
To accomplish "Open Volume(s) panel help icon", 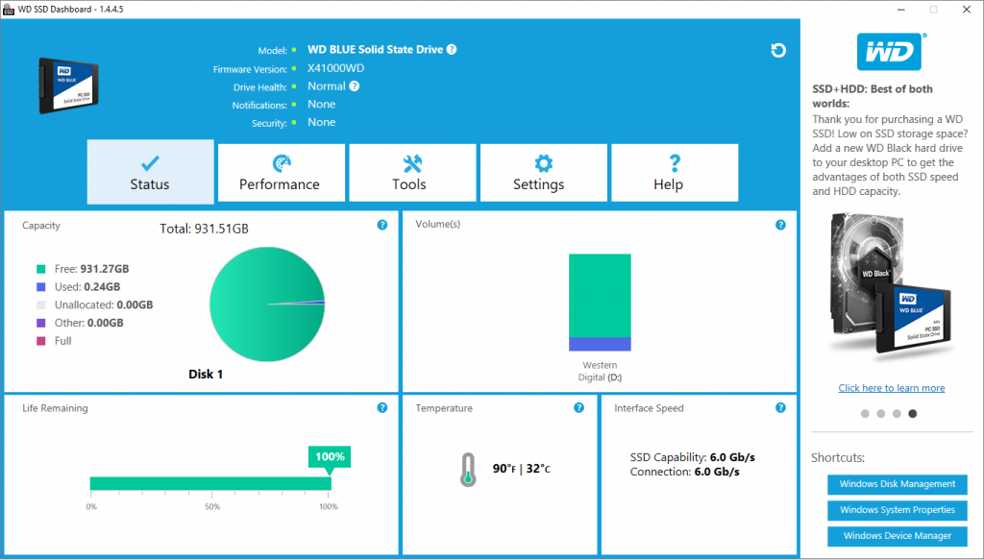I will click(780, 225).
